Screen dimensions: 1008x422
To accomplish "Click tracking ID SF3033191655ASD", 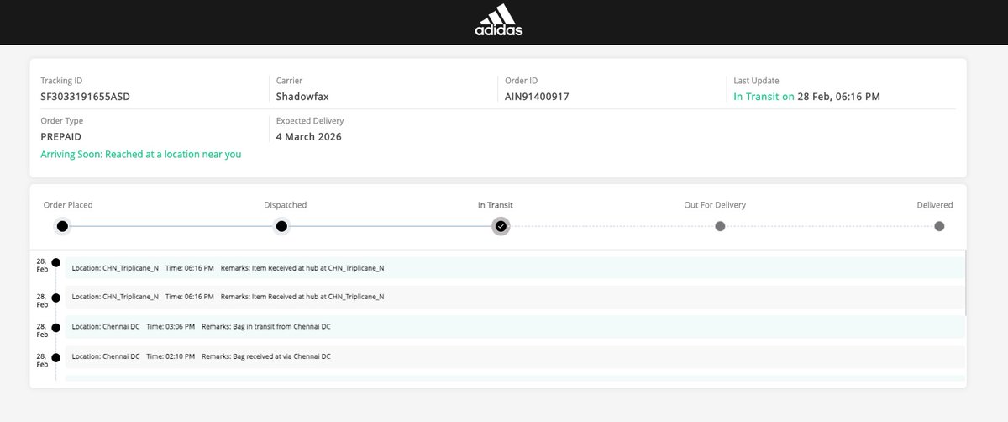I will [x=85, y=96].
